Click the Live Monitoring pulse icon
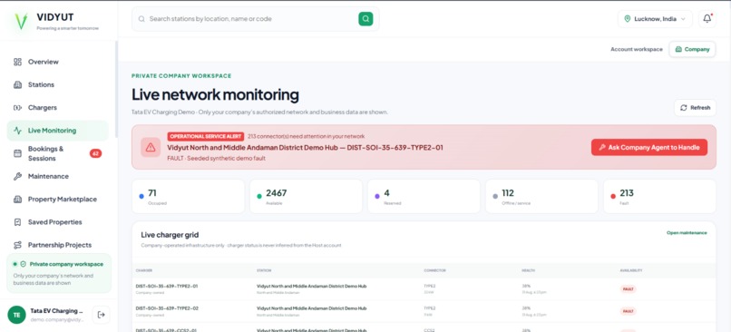This screenshot has width=731, height=332. (18, 131)
